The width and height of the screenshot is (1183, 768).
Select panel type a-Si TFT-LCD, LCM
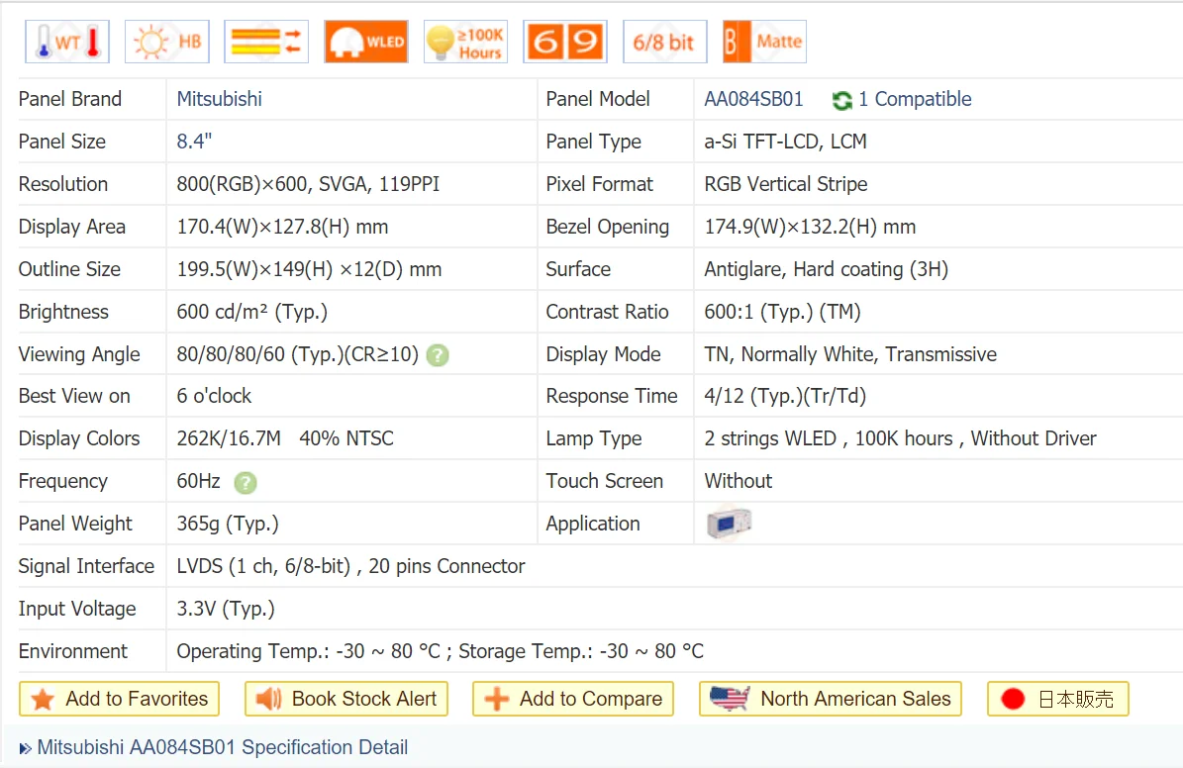click(785, 142)
